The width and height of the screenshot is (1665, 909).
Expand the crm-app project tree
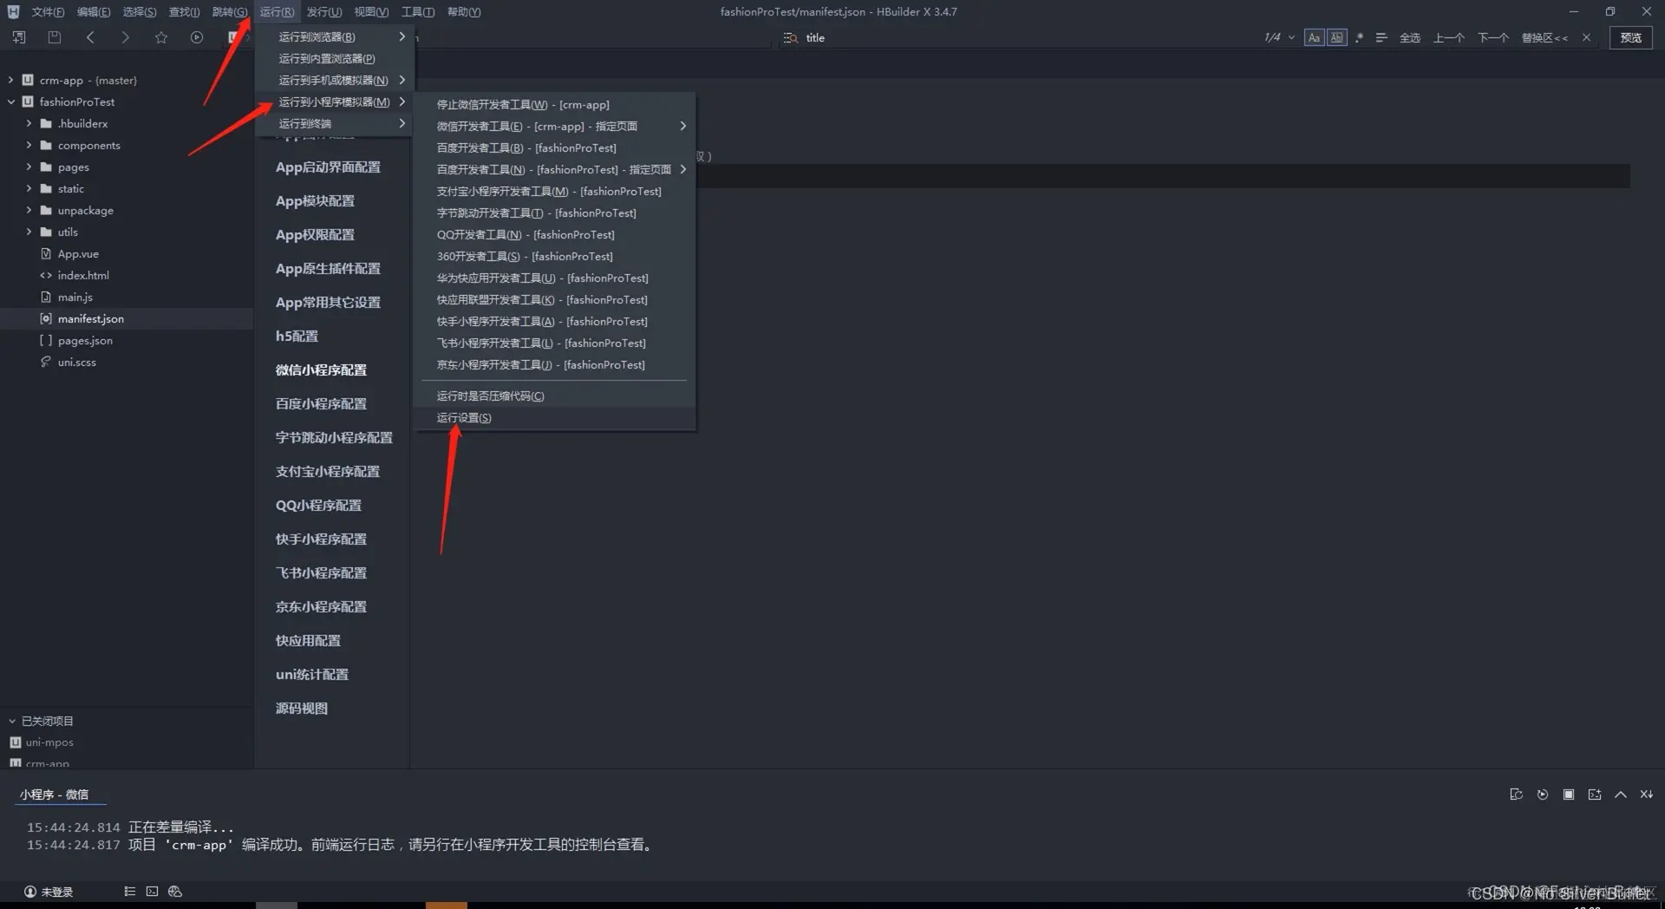tap(10, 80)
